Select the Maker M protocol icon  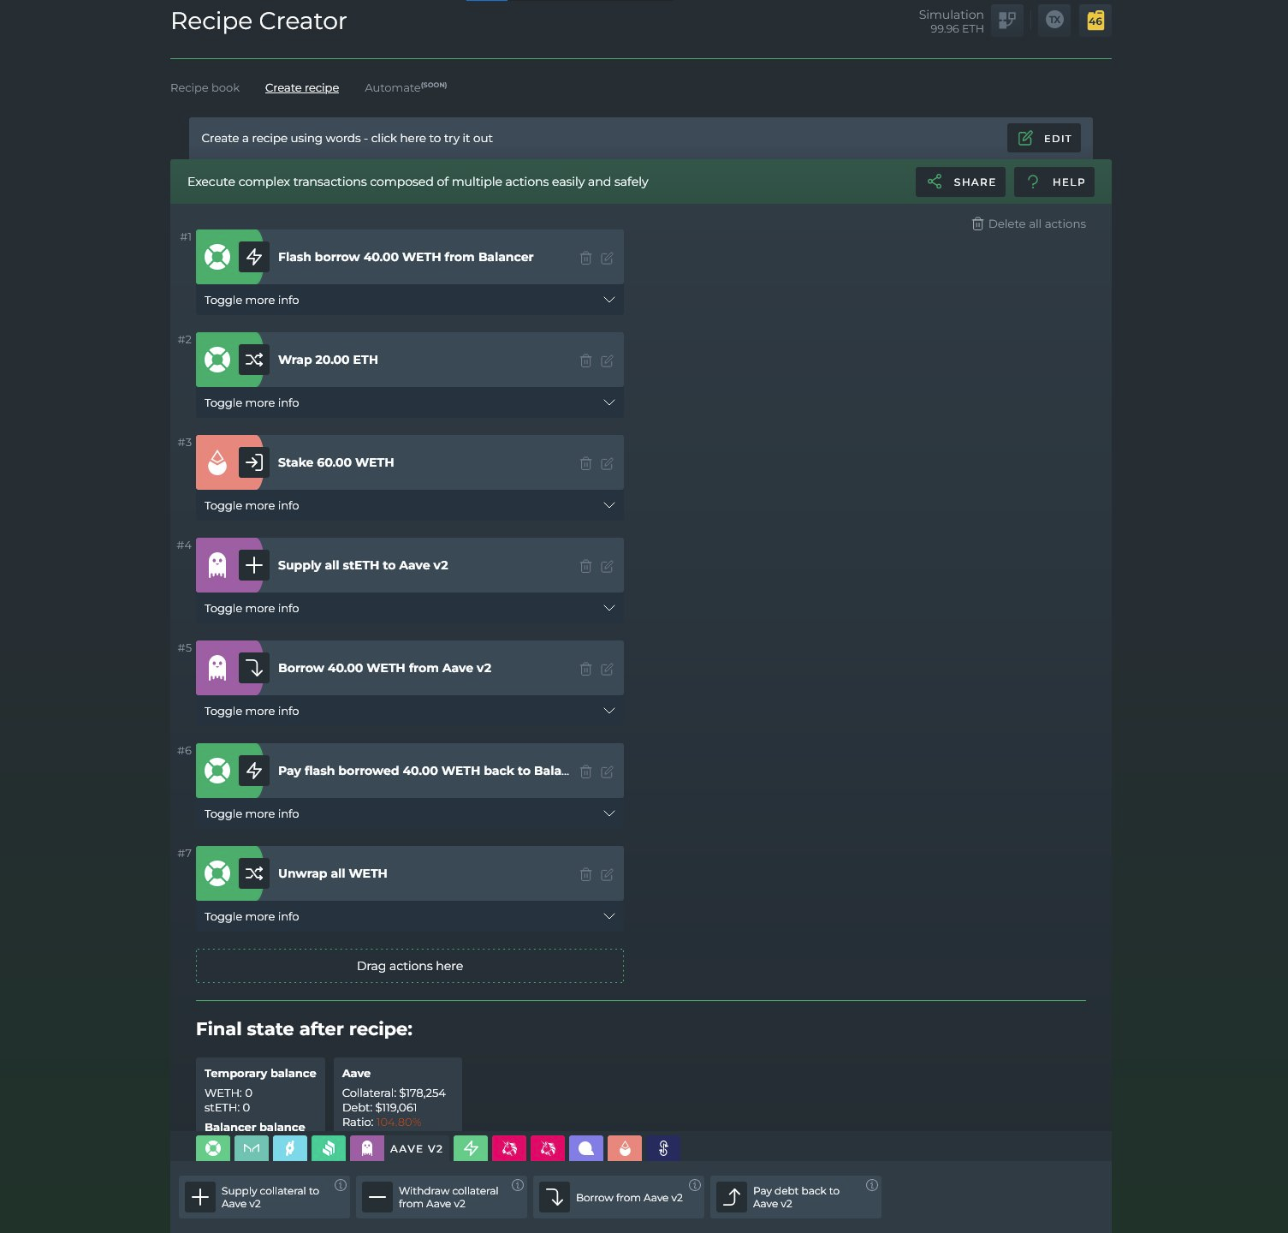(x=252, y=1148)
